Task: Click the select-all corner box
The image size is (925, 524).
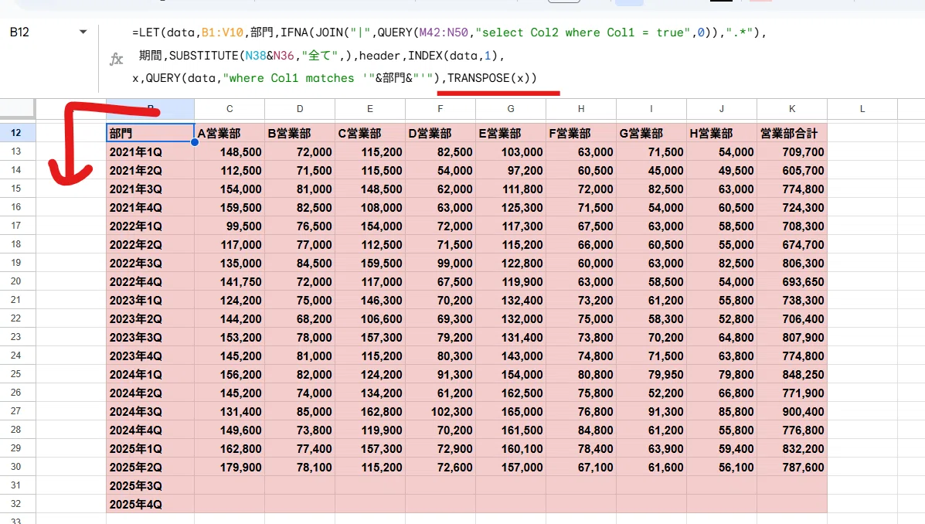Action: (17, 108)
